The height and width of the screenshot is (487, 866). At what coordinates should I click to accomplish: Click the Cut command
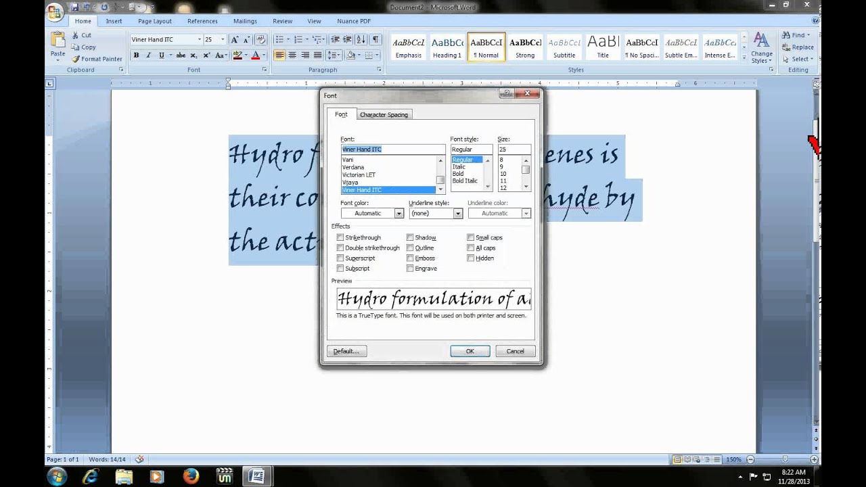tap(81, 35)
